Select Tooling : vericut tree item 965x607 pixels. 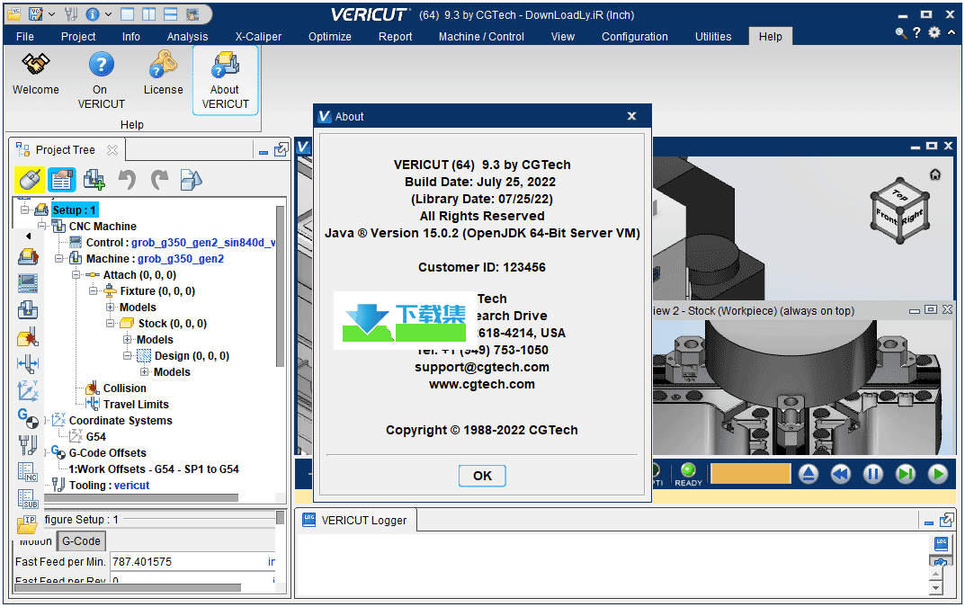(x=109, y=485)
